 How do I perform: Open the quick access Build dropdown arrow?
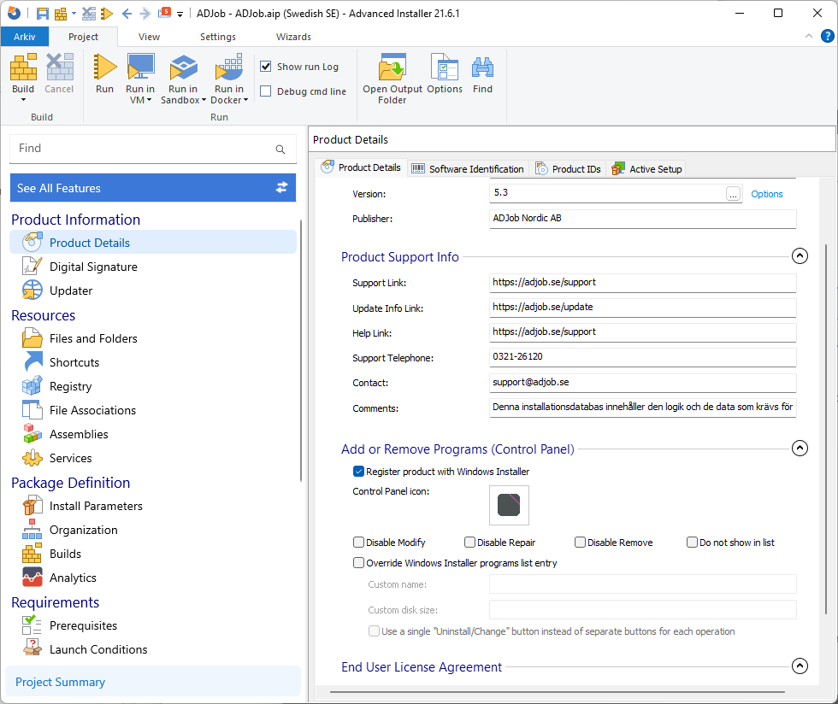coord(74,14)
